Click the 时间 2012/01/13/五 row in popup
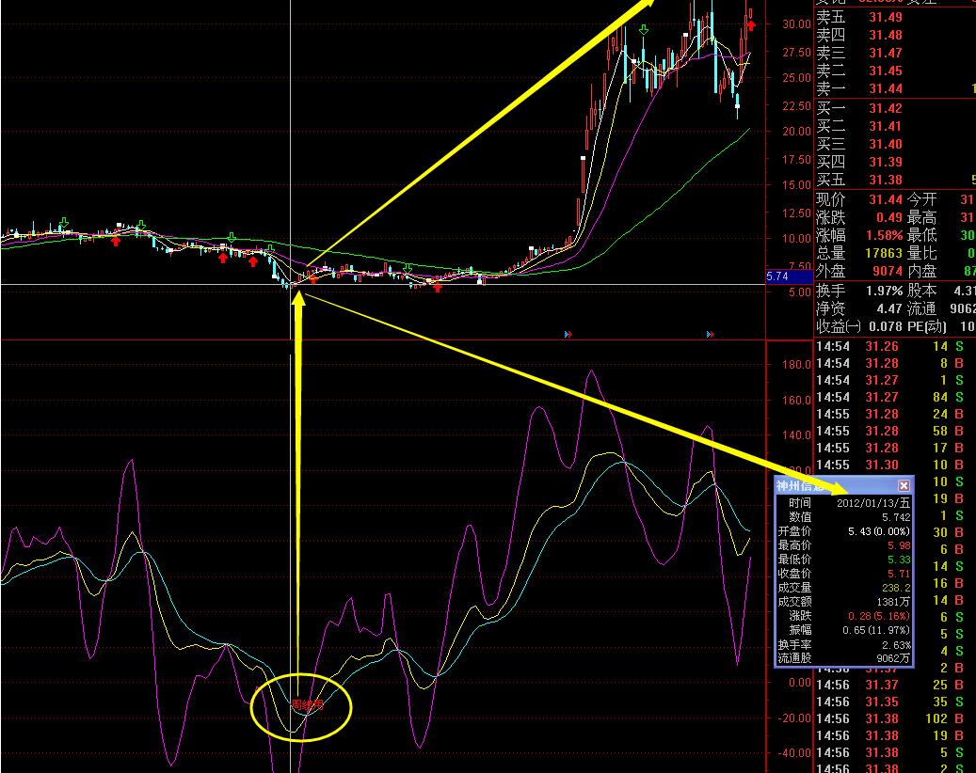Viewport: 976px width, 773px height. 844,503
